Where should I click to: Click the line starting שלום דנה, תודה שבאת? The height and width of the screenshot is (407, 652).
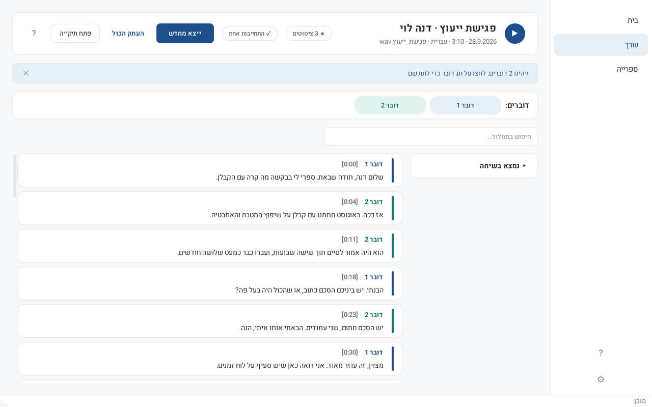click(300, 178)
